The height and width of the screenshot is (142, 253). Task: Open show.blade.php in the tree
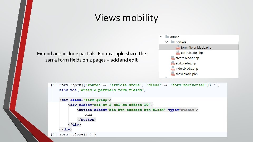[x=187, y=74]
